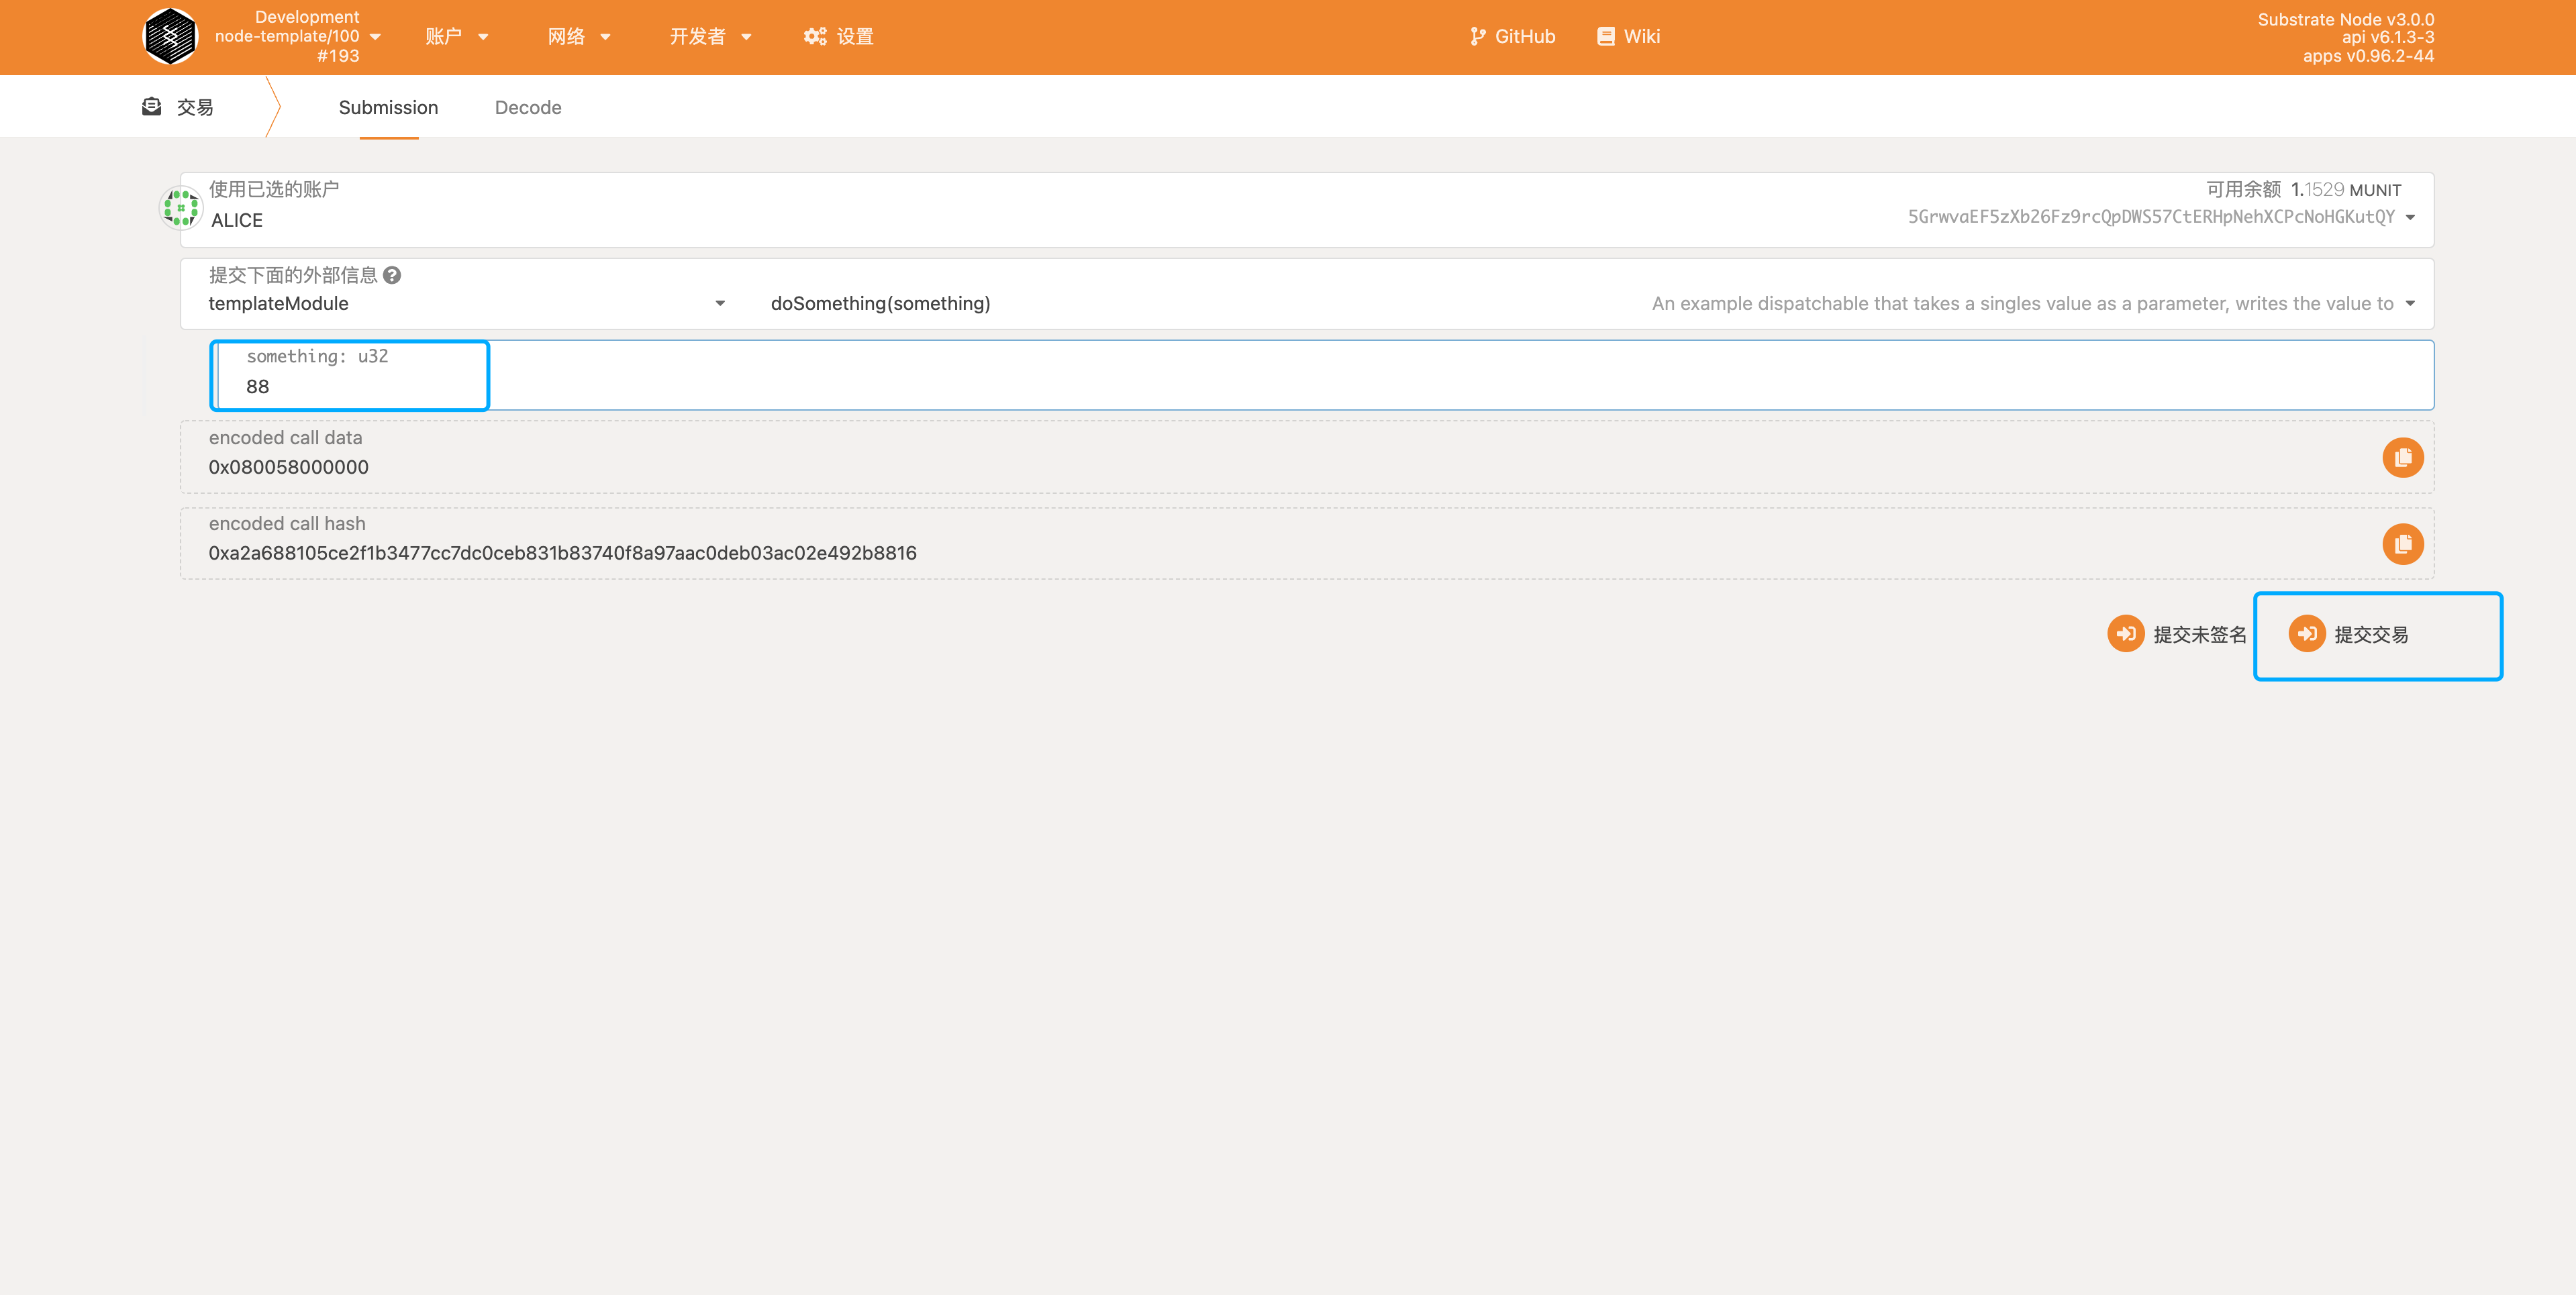Click the 可用余额 1.1529 MUNIT balance
Screen dimensions: 2576x1295
click(x=2303, y=190)
